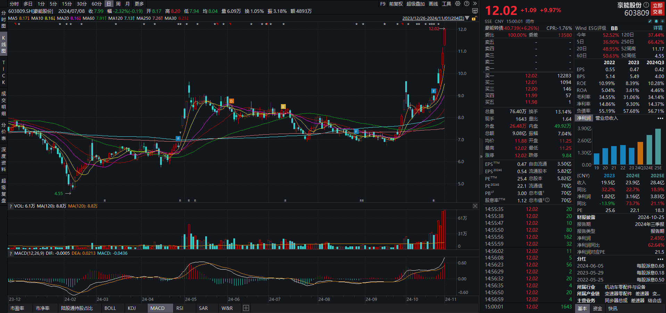Switch indicator to RSI

pyautogui.click(x=180, y=308)
